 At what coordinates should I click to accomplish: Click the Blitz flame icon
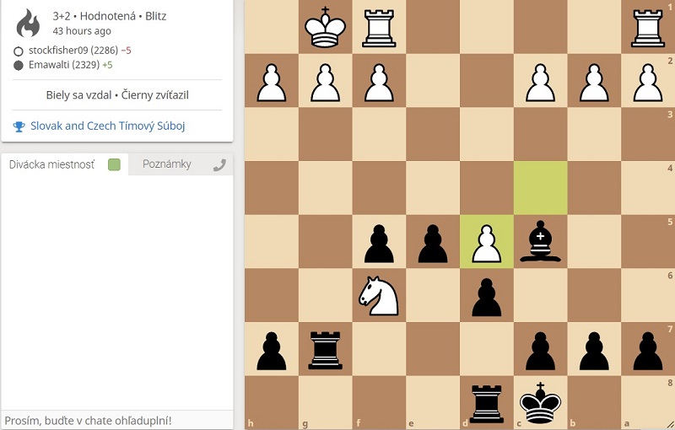tap(28, 24)
